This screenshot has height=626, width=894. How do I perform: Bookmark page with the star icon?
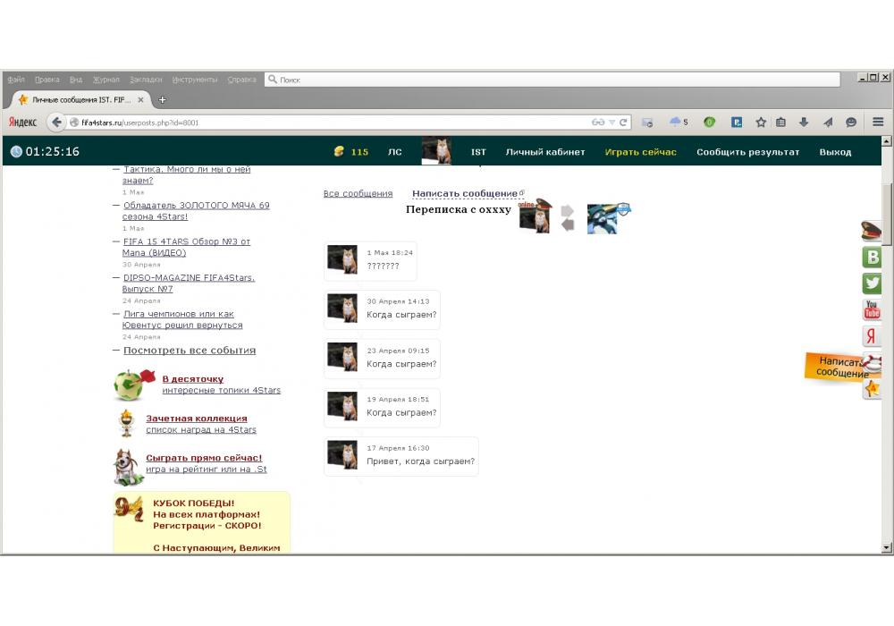tap(761, 123)
